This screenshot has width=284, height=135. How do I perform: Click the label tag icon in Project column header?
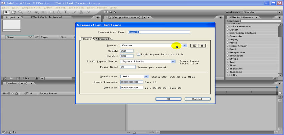(37, 37)
